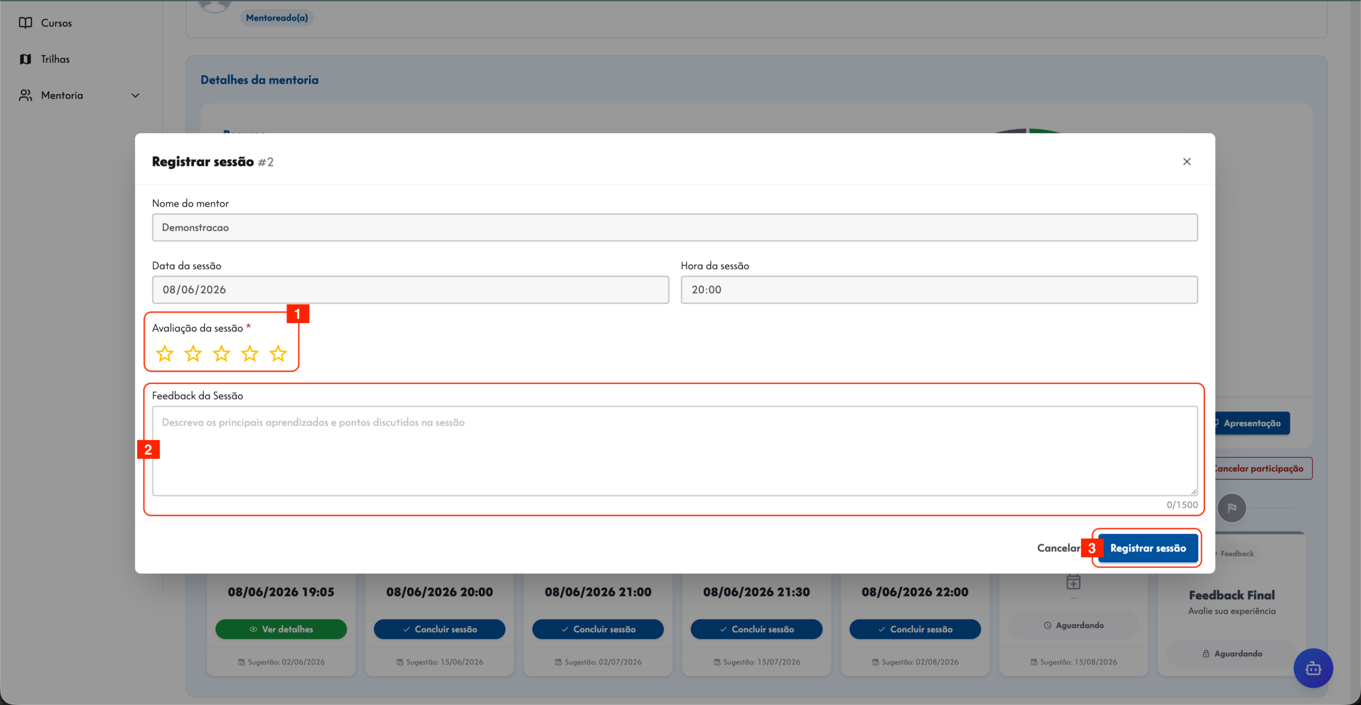Click the flag milestone icon in timeline
Viewport: 1361px width, 705px height.
[1232, 508]
